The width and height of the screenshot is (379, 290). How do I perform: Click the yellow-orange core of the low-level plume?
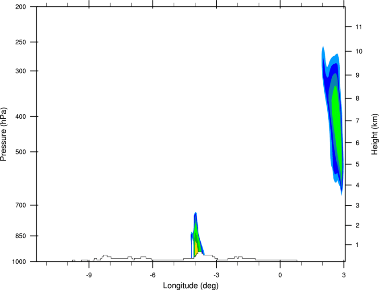coord(196,248)
